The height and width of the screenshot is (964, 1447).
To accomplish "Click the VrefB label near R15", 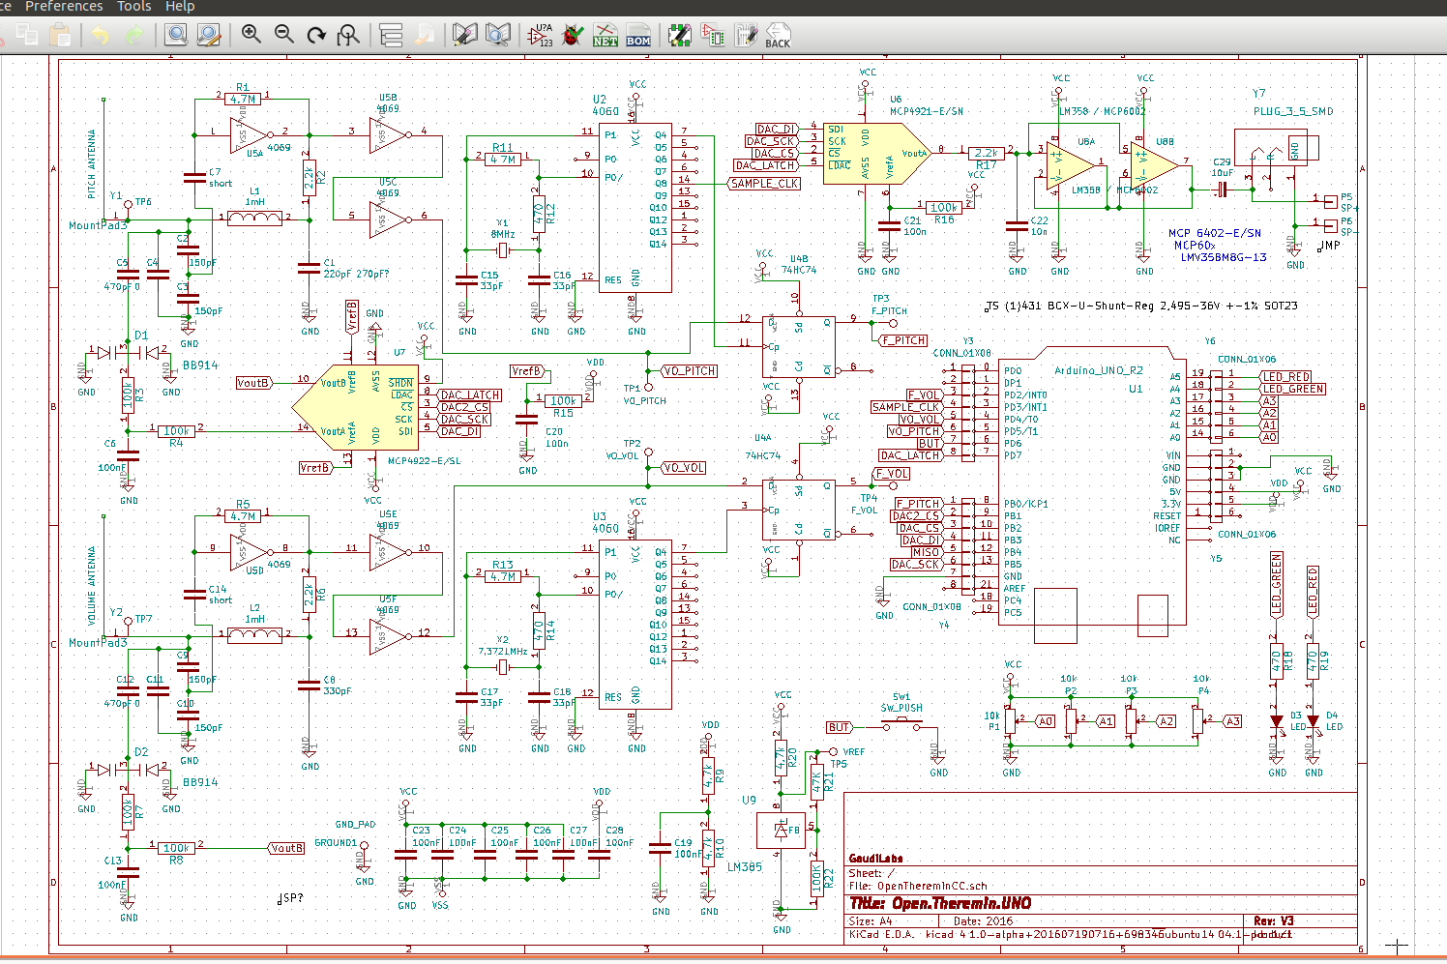I will click(528, 371).
